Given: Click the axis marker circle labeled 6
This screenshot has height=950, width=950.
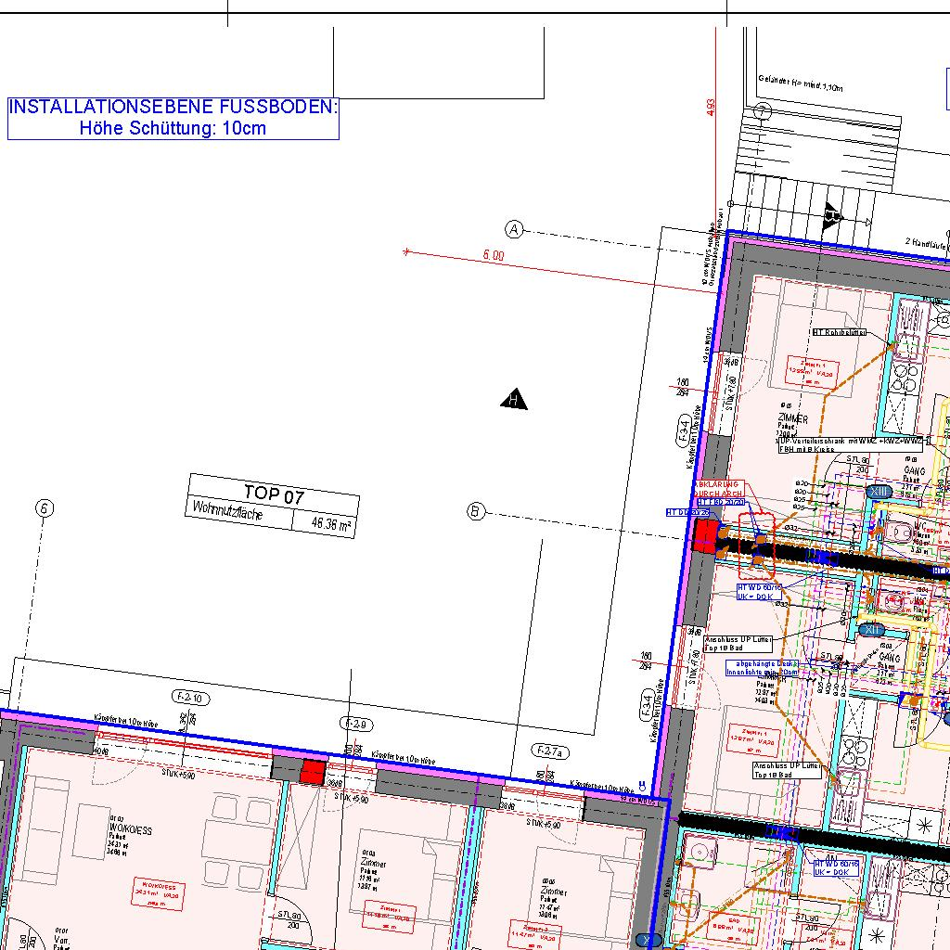Looking at the screenshot, I should [44, 507].
